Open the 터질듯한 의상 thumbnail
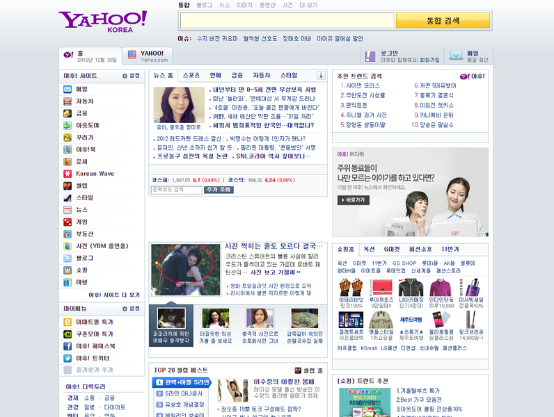Screen dimensions: 554x417 [216, 318]
